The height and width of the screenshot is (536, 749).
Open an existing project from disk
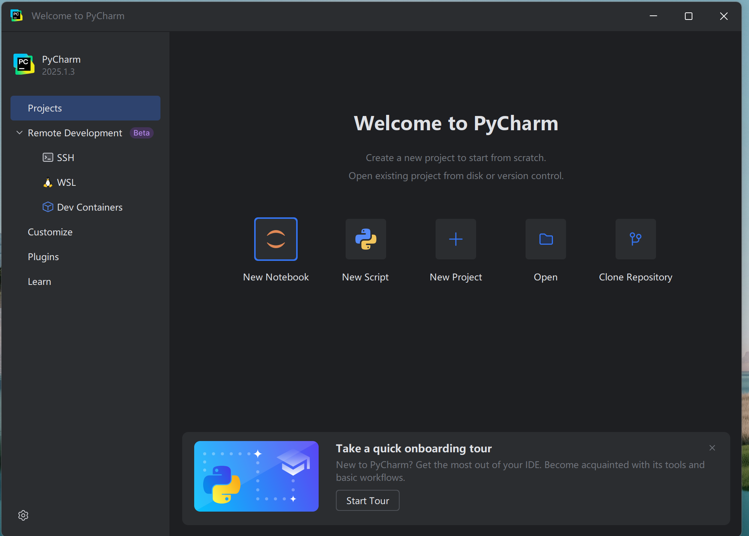[545, 239]
